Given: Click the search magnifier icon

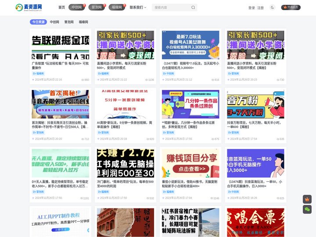Looking at the screenshot, I should 193,7.
